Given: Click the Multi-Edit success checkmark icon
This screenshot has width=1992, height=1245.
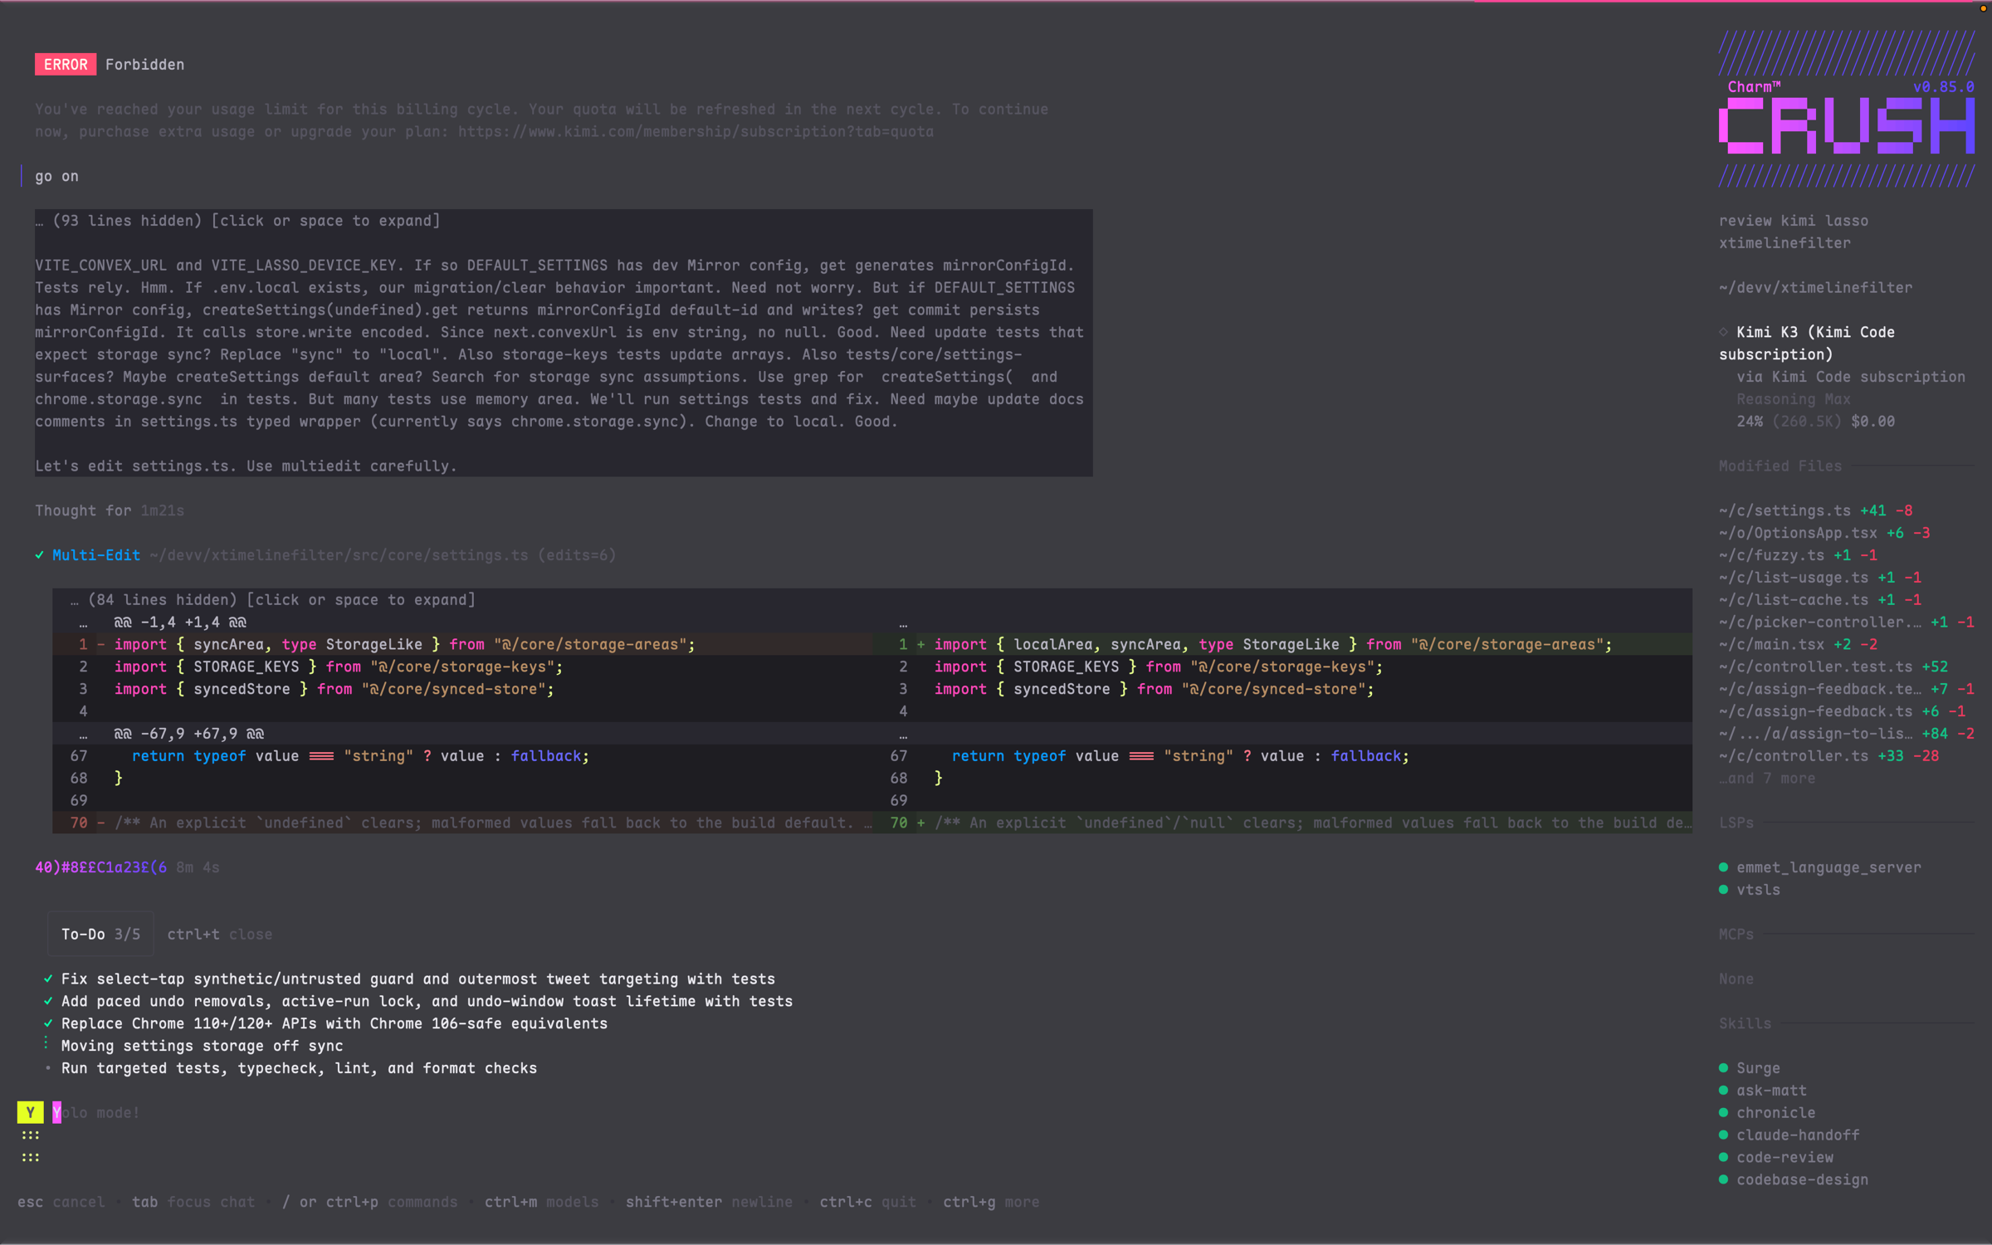Looking at the screenshot, I should [x=40, y=555].
